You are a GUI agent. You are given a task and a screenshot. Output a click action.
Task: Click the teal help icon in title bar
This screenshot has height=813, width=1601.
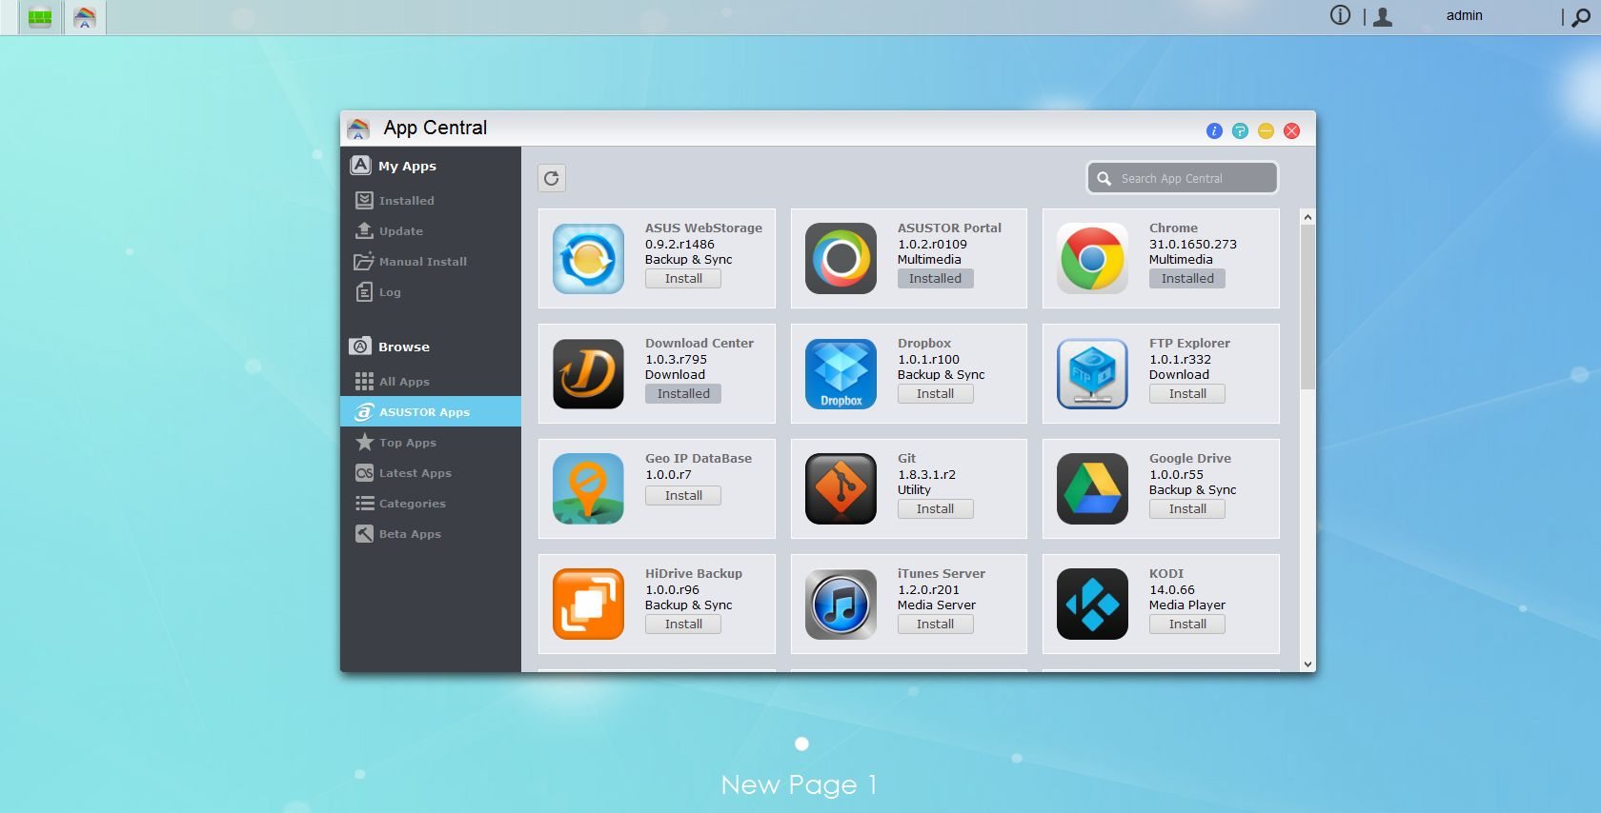[1240, 130]
